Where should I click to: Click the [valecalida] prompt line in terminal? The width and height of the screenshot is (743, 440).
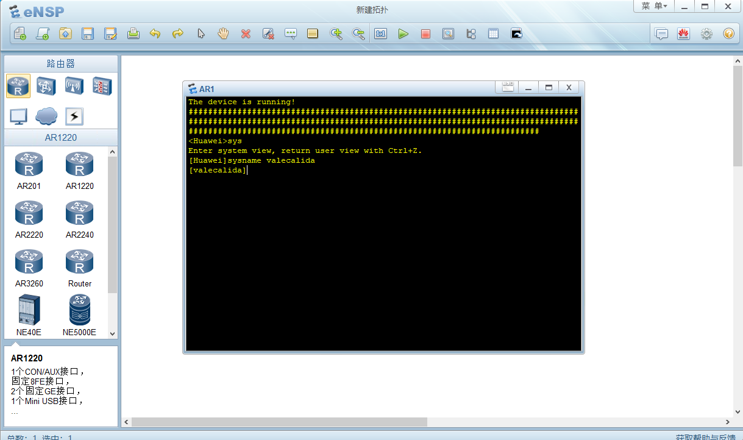point(218,170)
